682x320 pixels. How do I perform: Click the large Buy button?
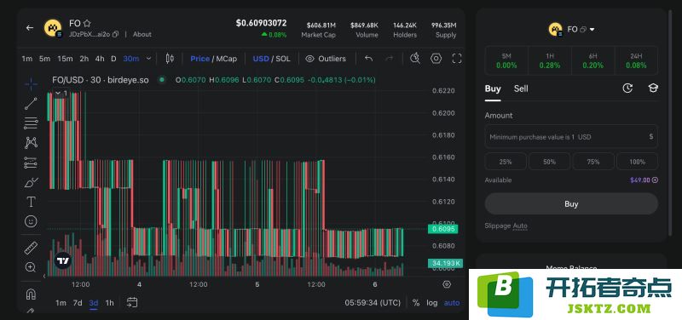[571, 203]
